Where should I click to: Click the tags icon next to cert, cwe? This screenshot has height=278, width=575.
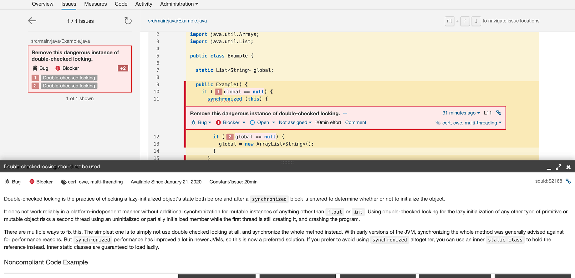[x=438, y=123]
